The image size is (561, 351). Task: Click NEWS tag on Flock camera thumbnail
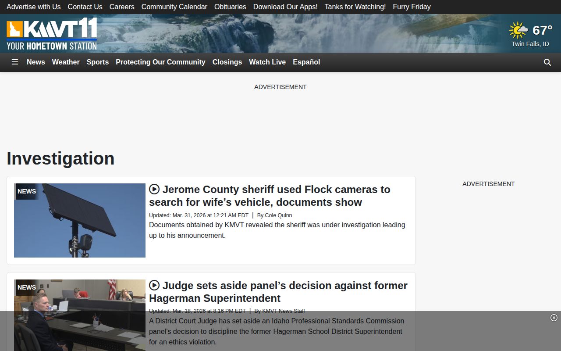point(27,191)
